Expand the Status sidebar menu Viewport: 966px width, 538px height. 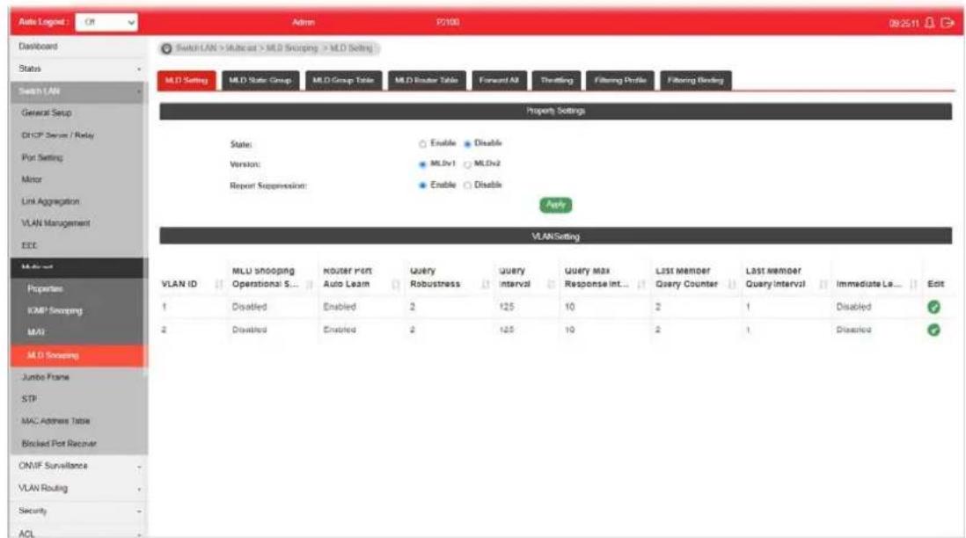pyautogui.click(x=77, y=69)
